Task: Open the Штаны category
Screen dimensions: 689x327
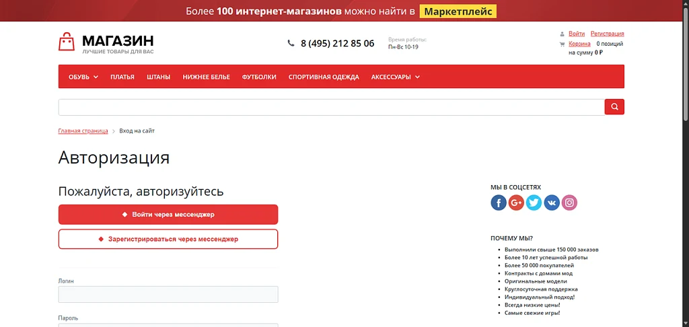Action: pyautogui.click(x=159, y=77)
